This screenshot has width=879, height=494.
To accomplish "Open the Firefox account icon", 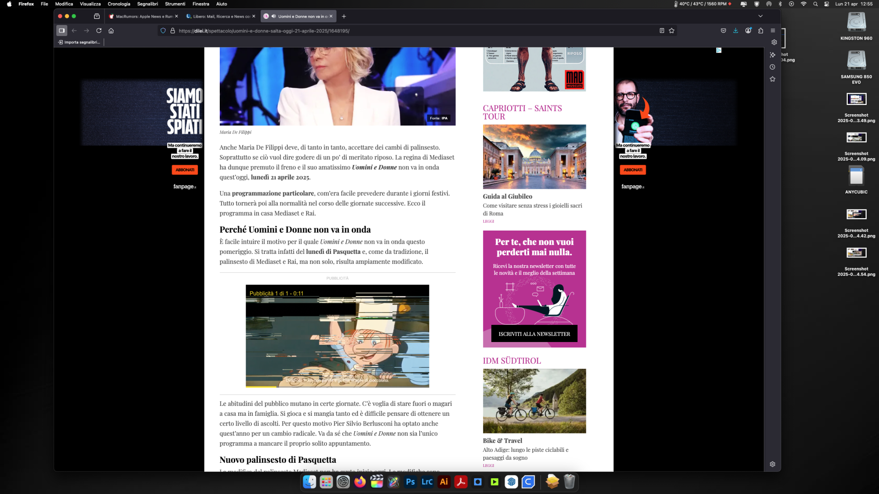I will coord(748,31).
